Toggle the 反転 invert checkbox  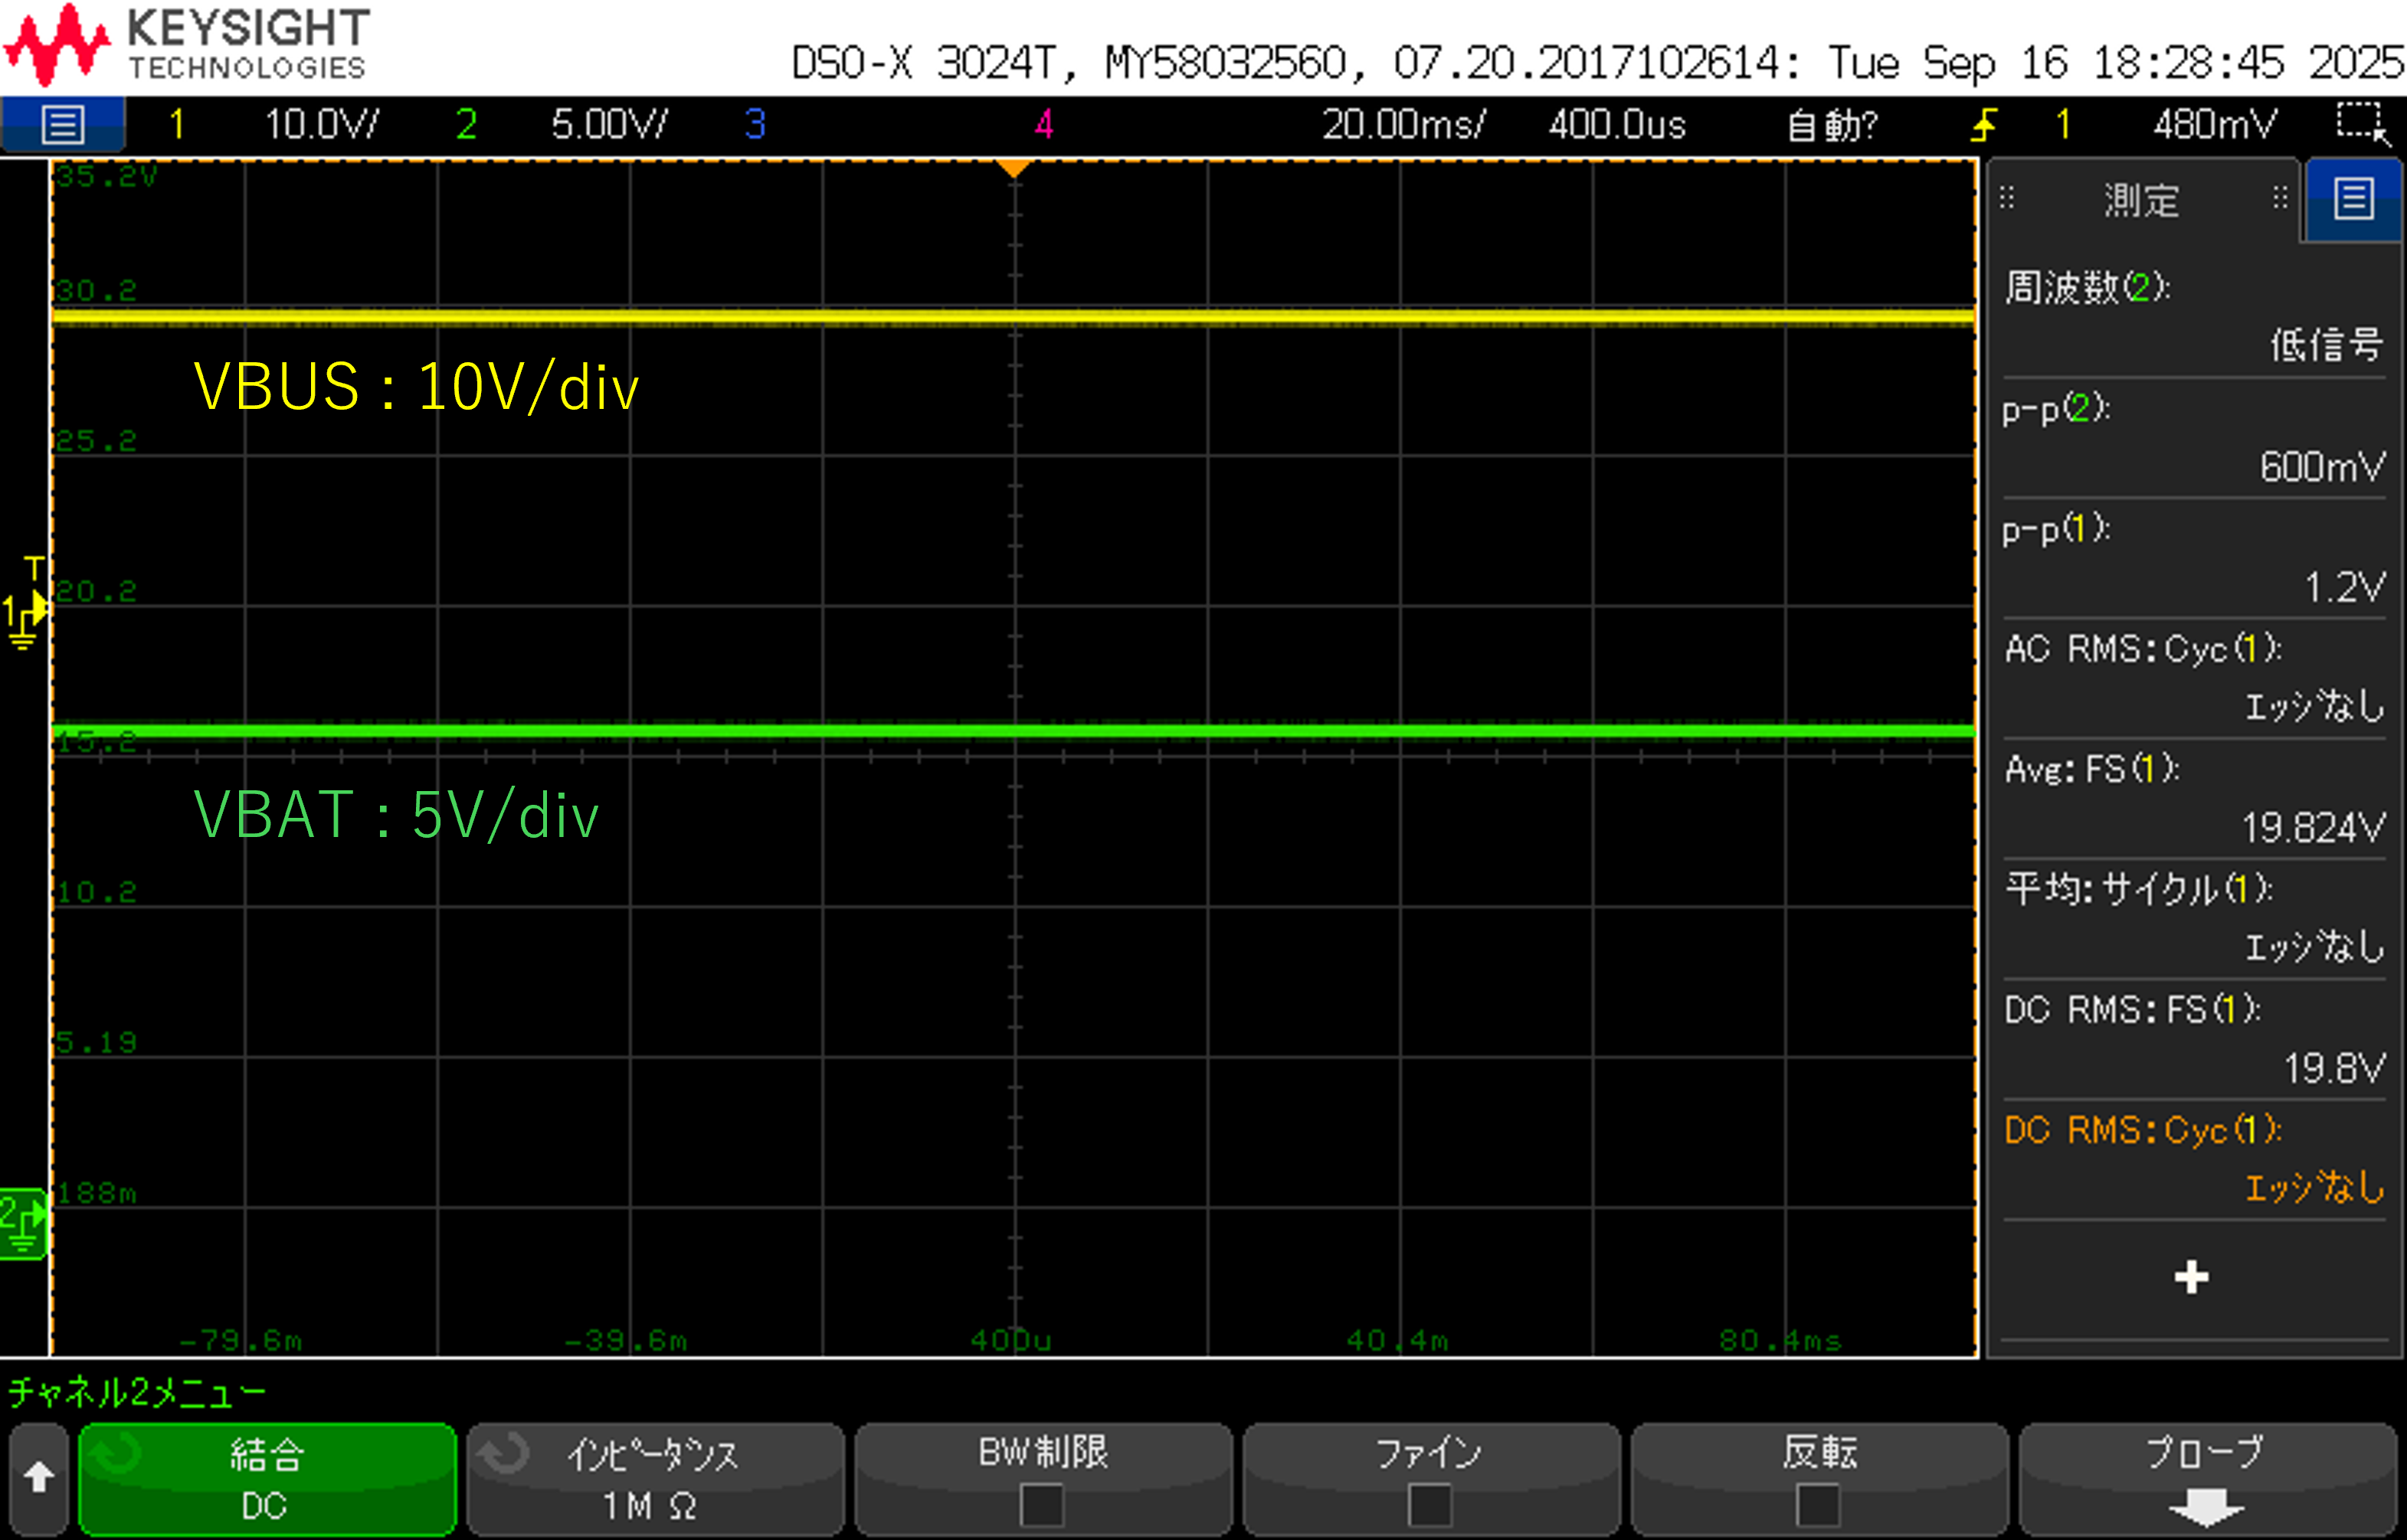tap(1818, 1504)
